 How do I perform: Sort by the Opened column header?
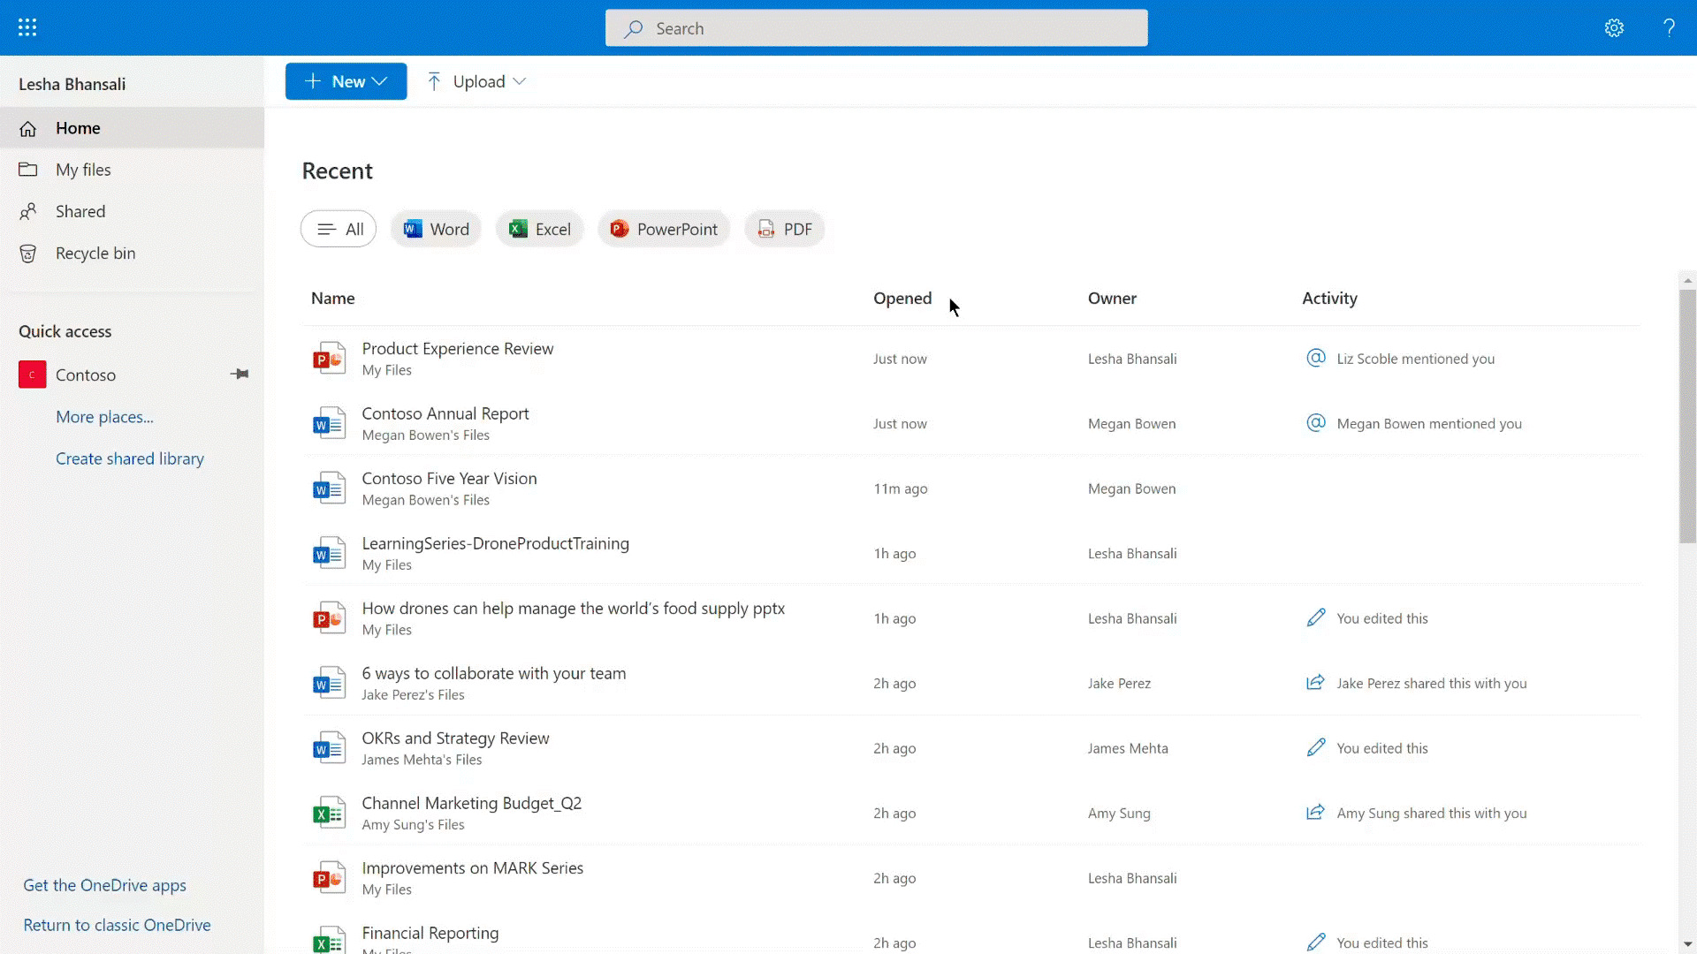tap(902, 299)
